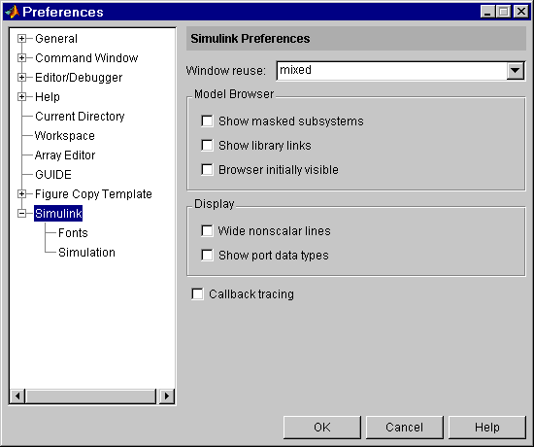534x447 pixels.
Task: Open the Current Directory preferences
Action: (x=80, y=117)
